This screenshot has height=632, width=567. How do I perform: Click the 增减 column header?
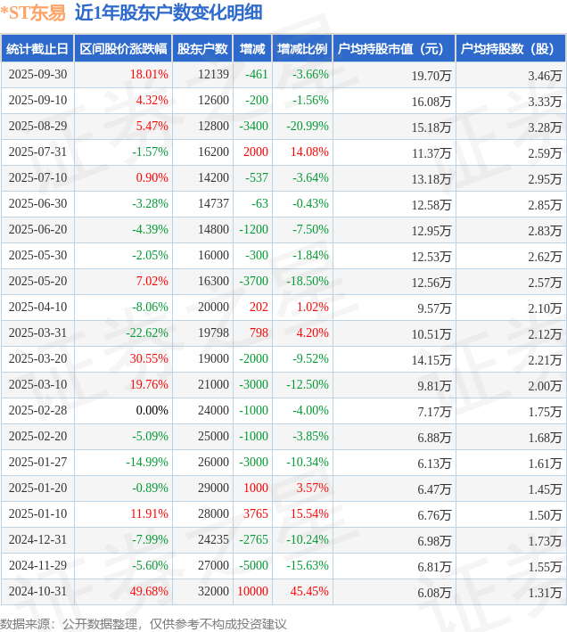253,49
